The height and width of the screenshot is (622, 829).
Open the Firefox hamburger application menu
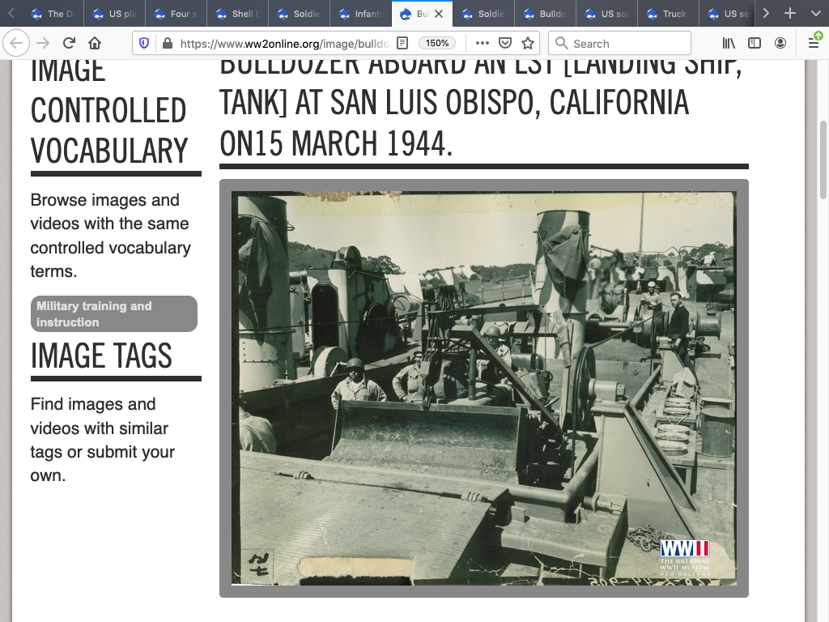[x=814, y=43]
